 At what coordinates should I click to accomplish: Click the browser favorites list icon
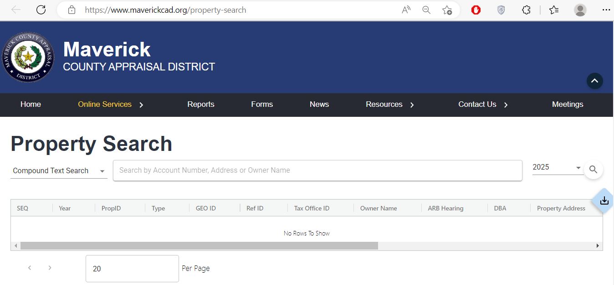[x=554, y=10]
